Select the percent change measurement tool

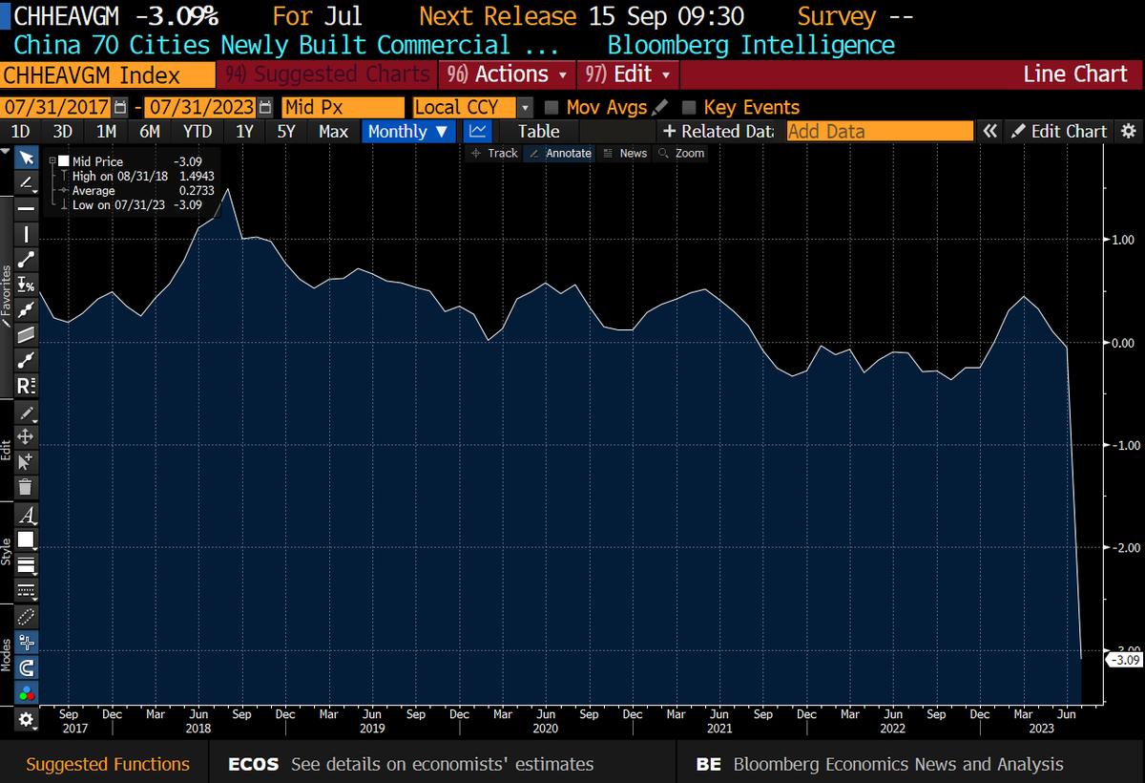point(26,285)
